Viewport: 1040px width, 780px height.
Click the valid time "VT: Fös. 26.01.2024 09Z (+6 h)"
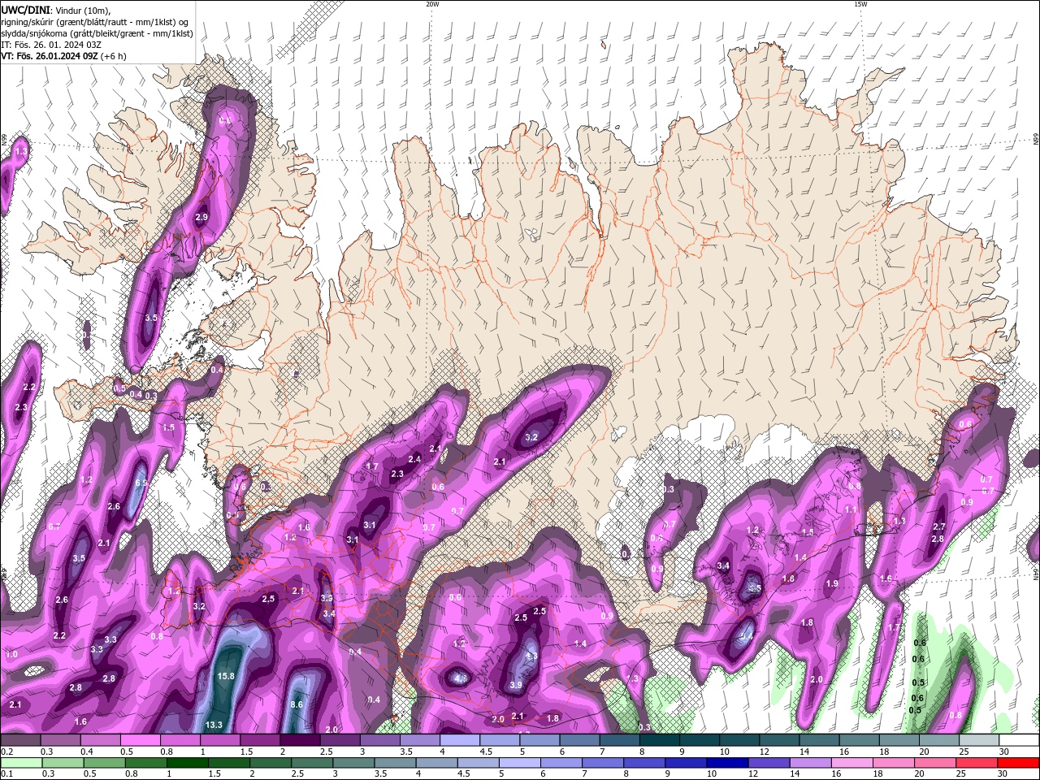(63, 56)
